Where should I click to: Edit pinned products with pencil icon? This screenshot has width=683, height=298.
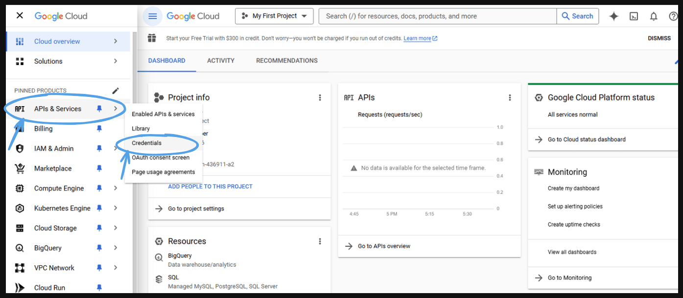tap(116, 91)
